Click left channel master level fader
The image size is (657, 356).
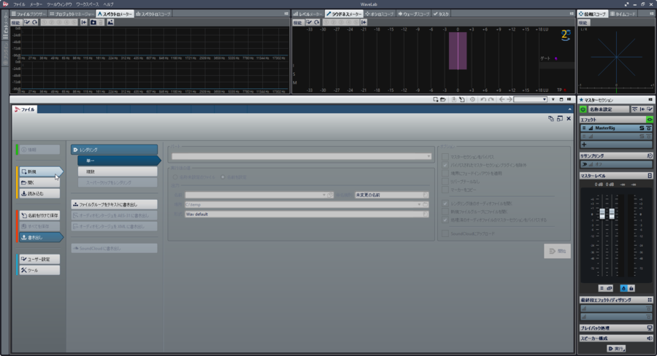(602, 213)
